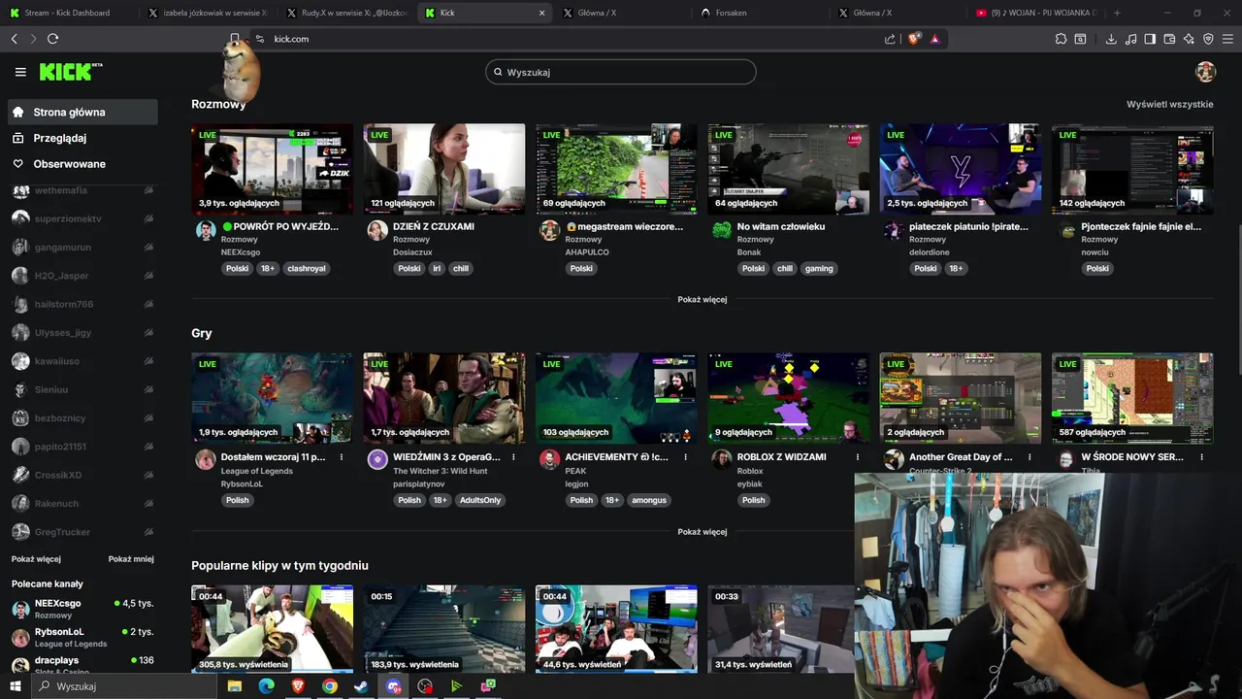Screen dimensions: 1242x699
Task: Click the share icon in address bar
Action: tap(890, 39)
